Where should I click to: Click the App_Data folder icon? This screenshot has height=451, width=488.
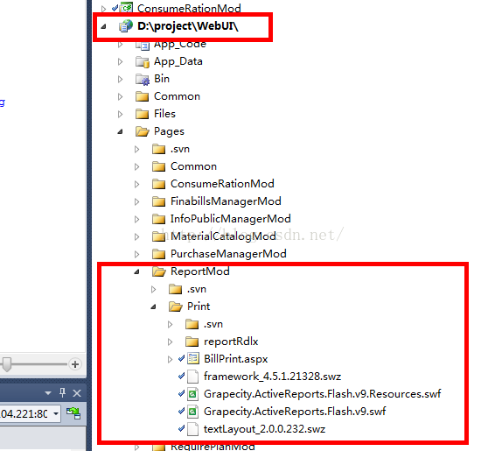pyautogui.click(x=143, y=61)
